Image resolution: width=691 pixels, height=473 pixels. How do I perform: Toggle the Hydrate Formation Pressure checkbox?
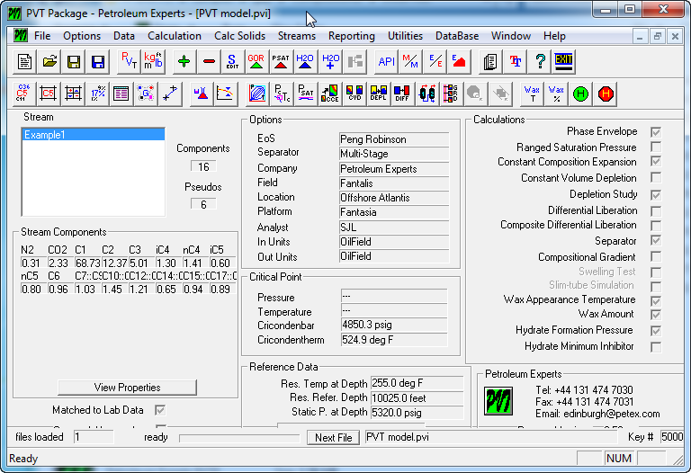point(656,331)
